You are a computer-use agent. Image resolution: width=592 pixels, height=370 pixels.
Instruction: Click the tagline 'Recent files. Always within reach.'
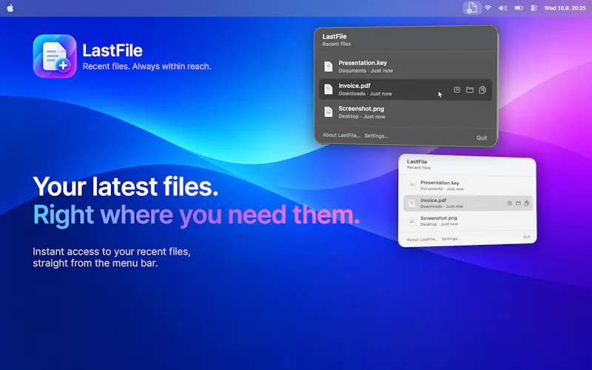click(147, 67)
